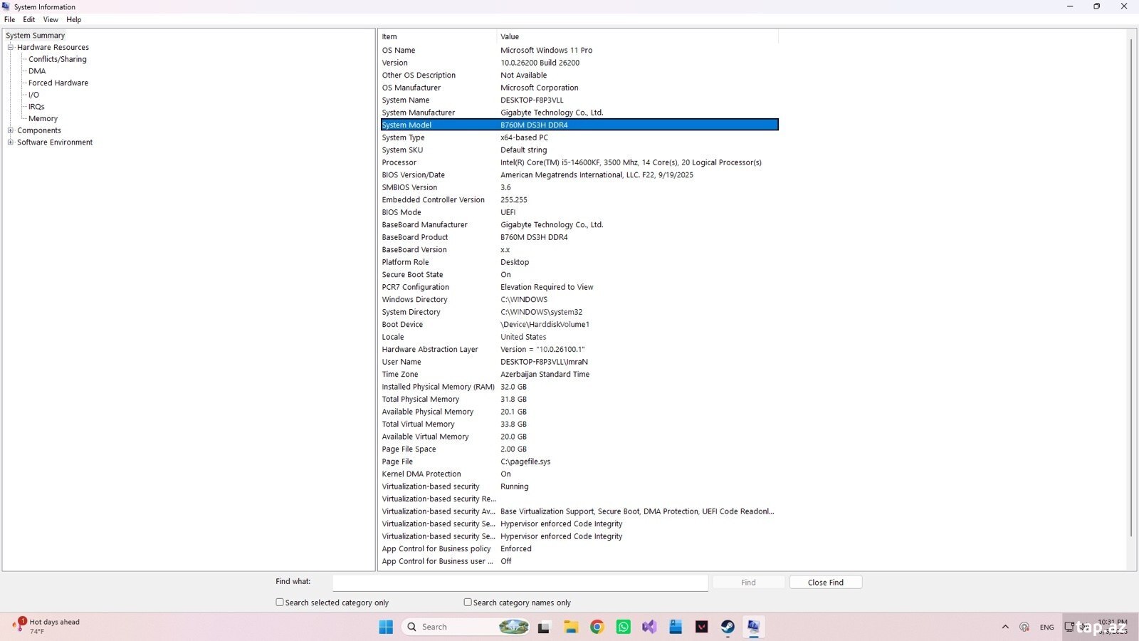The width and height of the screenshot is (1139, 641).
Task: Select the Available Physical Memory row
Action: [579, 412]
